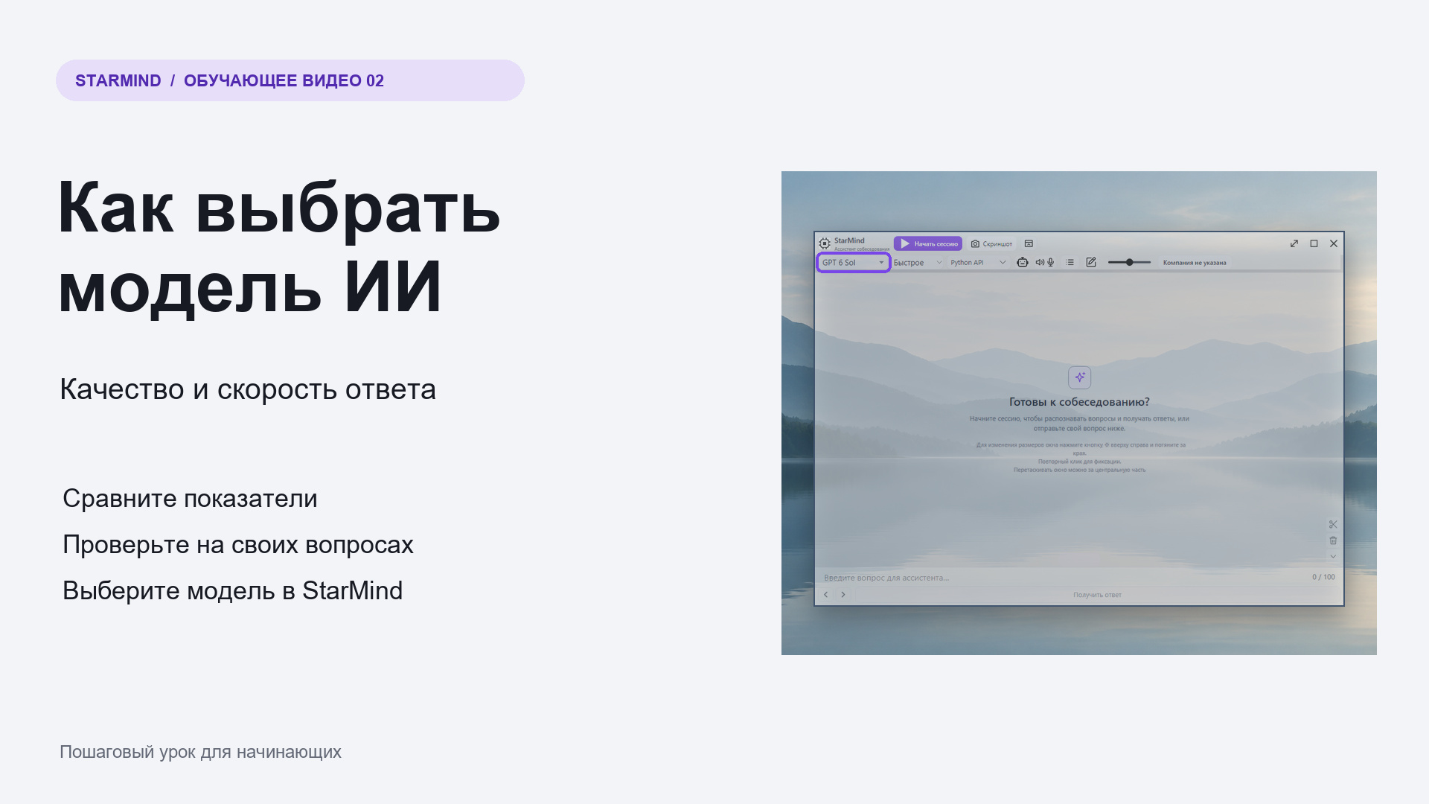
Task: Click the Сравните показатели line
Action: (x=190, y=498)
